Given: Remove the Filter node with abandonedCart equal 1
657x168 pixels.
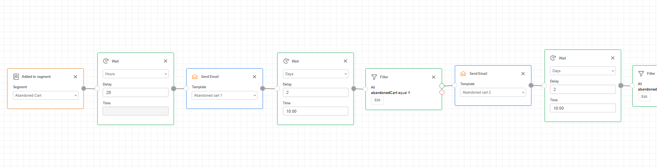Looking at the screenshot, I should 434,77.
